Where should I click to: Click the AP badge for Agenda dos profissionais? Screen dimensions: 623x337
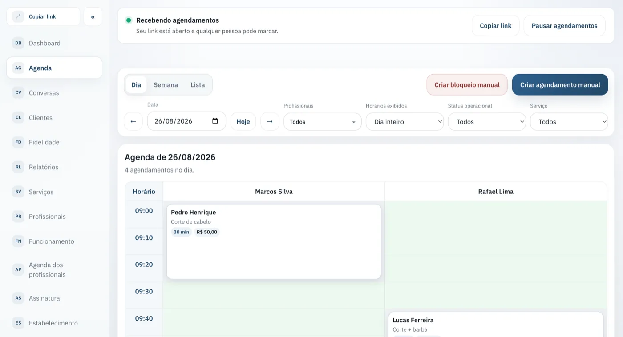tap(18, 269)
